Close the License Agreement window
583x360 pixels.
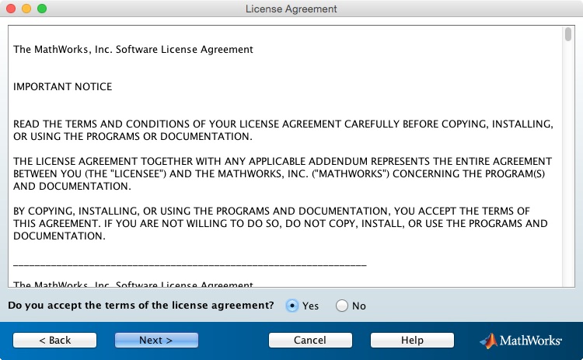pyautogui.click(x=11, y=9)
